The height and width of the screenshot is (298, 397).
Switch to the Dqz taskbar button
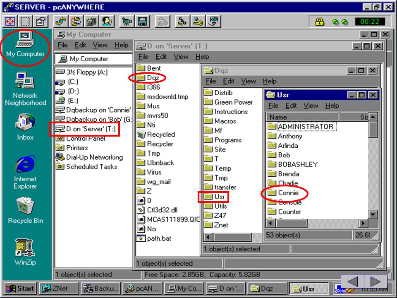coord(267,288)
